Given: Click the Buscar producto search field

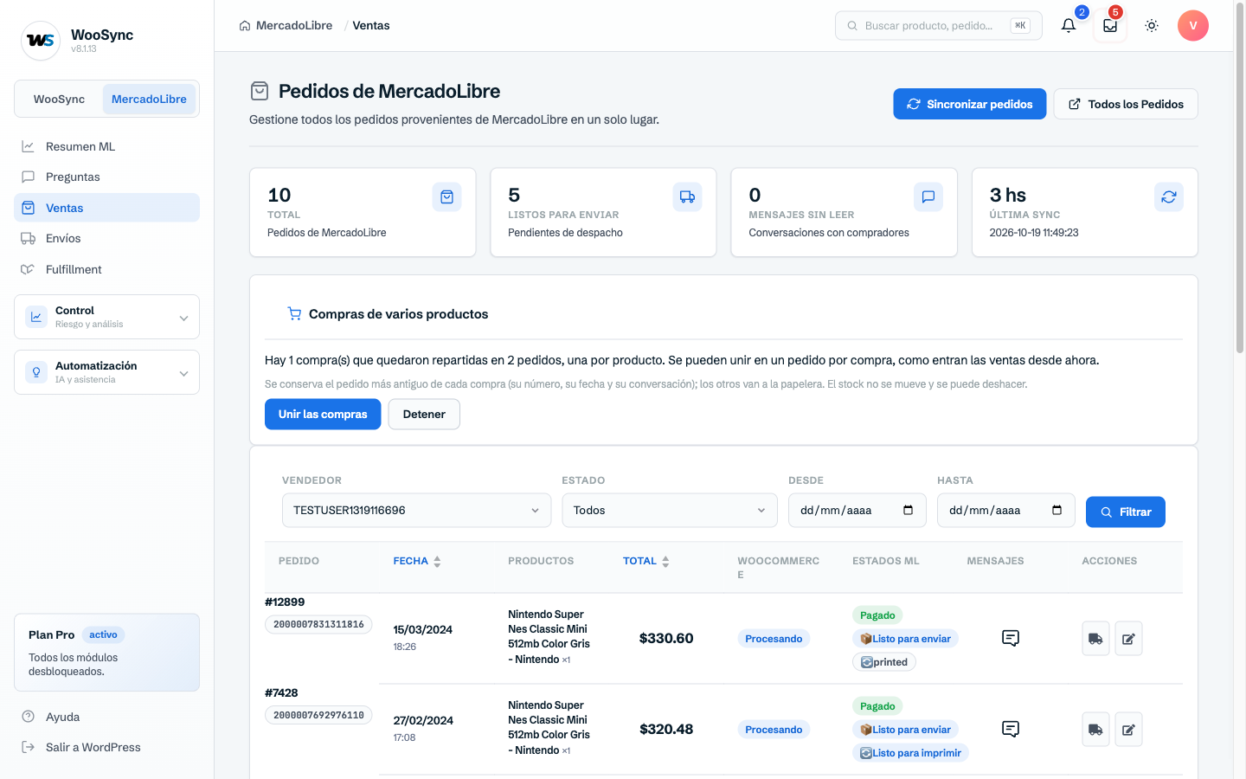Looking at the screenshot, I should pyautogui.click(x=938, y=26).
